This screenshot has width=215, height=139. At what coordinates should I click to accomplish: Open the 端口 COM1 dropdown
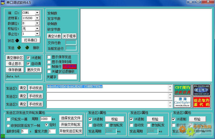[37, 13]
